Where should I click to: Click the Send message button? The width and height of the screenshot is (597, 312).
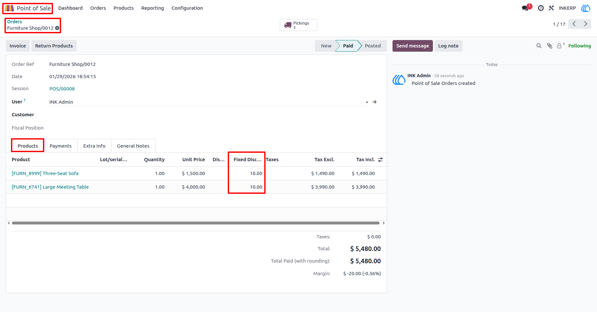tap(413, 46)
